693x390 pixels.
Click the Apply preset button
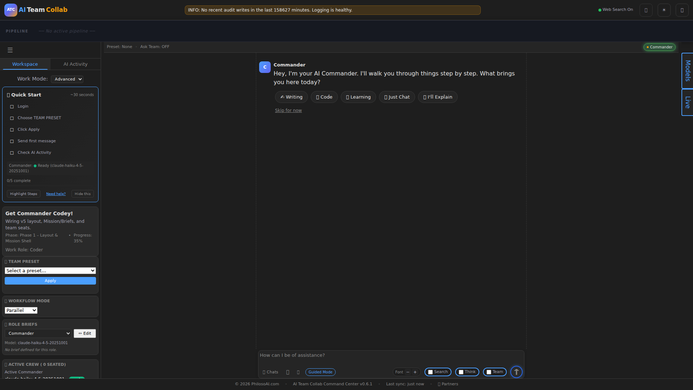(x=50, y=281)
